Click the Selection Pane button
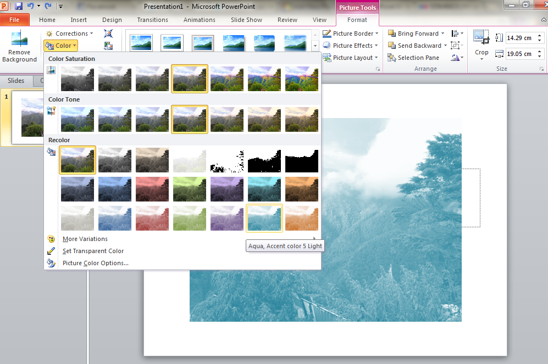 (413, 58)
